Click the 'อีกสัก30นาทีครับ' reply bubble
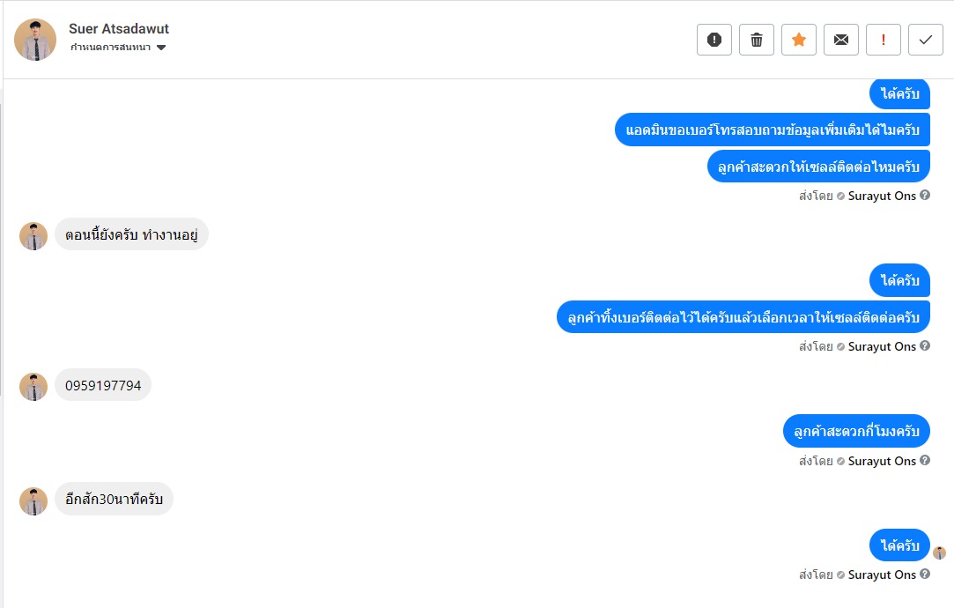This screenshot has height=608, width=954. tap(115, 500)
